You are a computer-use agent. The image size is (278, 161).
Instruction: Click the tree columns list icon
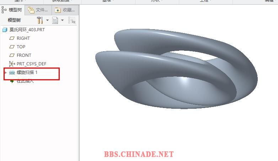[55, 20]
